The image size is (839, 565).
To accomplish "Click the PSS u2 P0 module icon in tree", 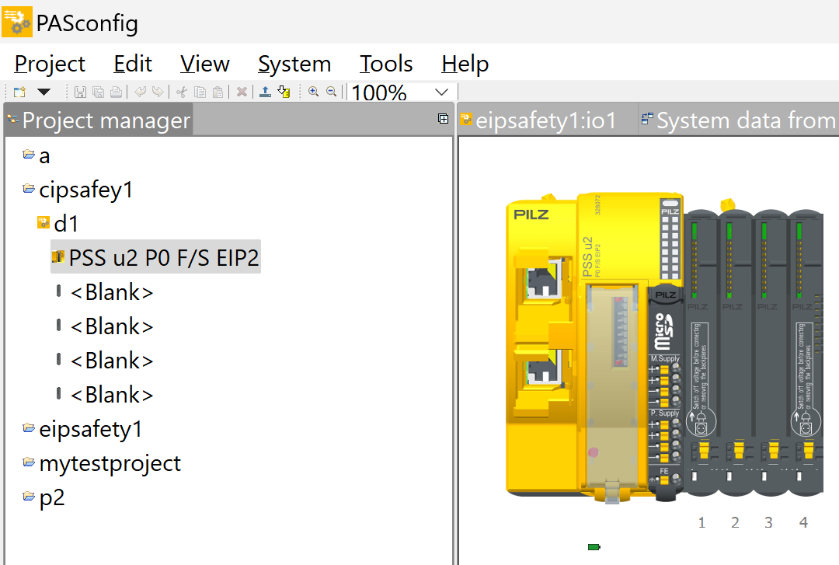I will point(57,256).
